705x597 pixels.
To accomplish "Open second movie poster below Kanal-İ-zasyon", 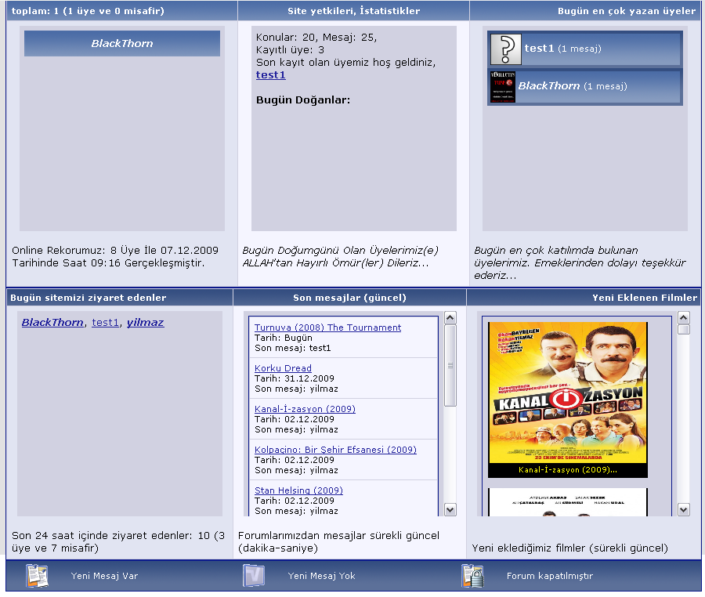I will [x=568, y=502].
